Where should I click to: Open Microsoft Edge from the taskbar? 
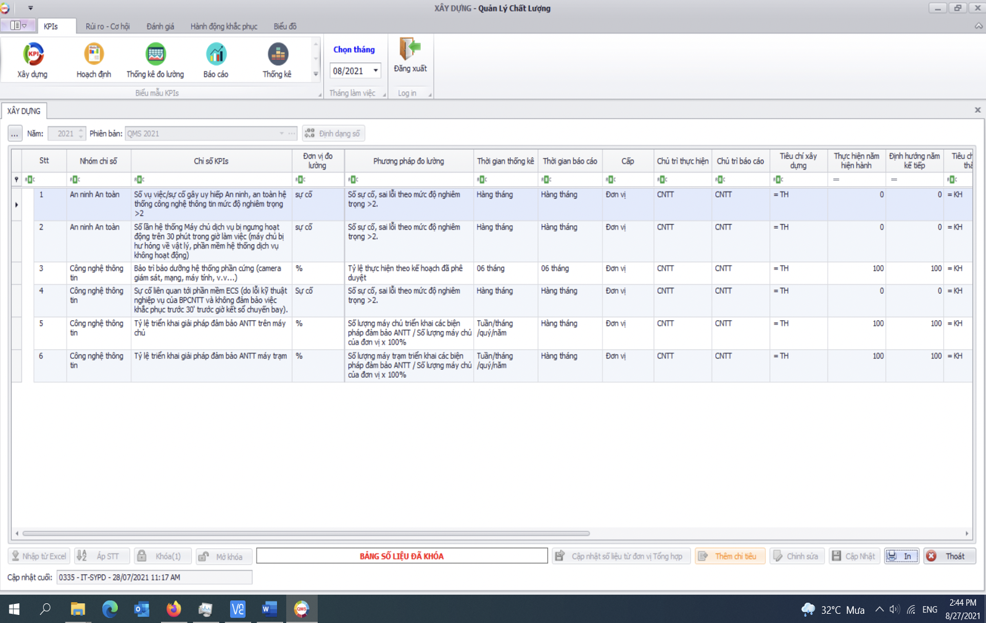pos(110,609)
